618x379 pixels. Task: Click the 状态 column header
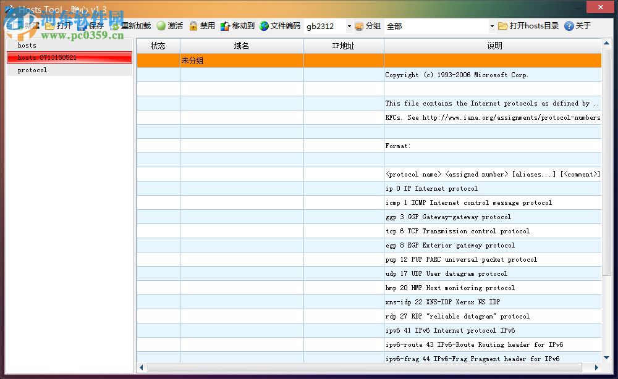158,46
